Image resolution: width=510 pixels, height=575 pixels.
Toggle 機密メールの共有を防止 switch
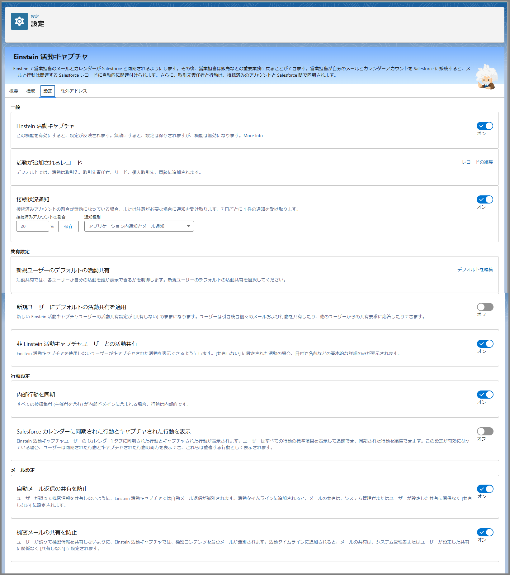tap(485, 532)
